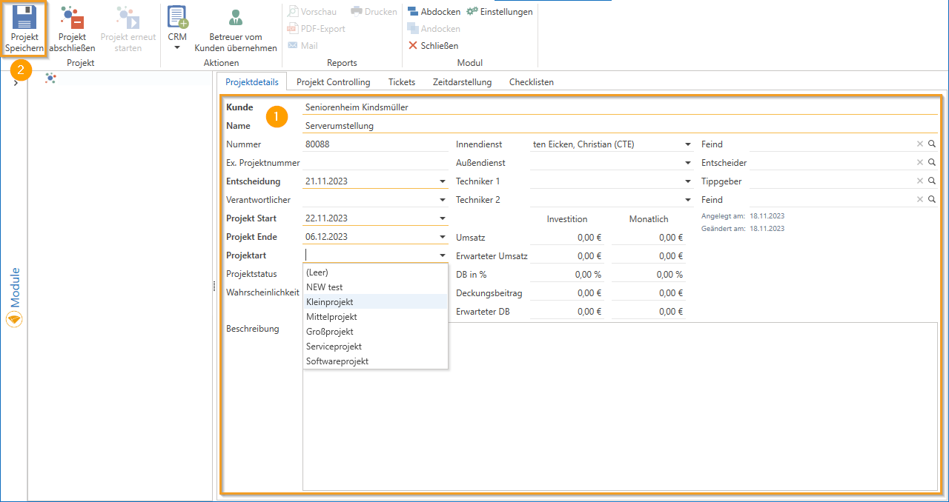The width and height of the screenshot is (949, 502).
Task: Select Kleinprojekt from the Projektart list
Action: [330, 302]
